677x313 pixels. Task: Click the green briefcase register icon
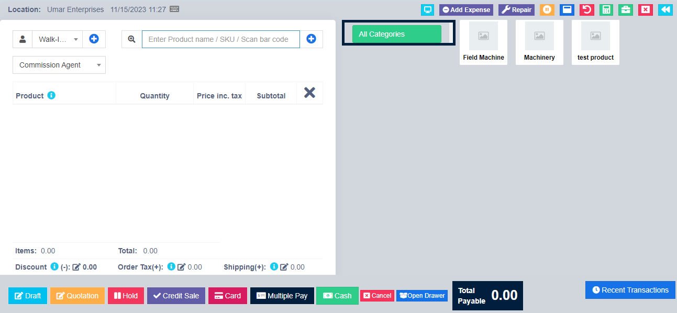[625, 9]
